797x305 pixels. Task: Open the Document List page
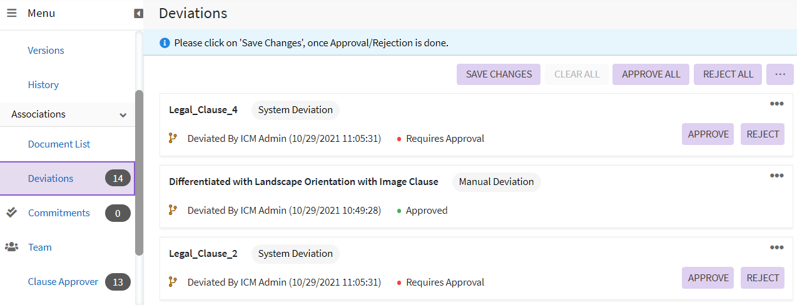(x=59, y=144)
